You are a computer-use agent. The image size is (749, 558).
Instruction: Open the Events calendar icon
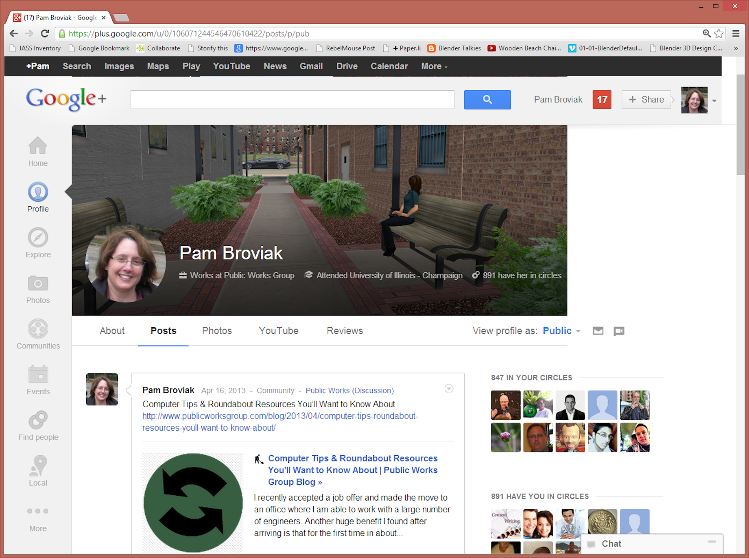coord(38,374)
